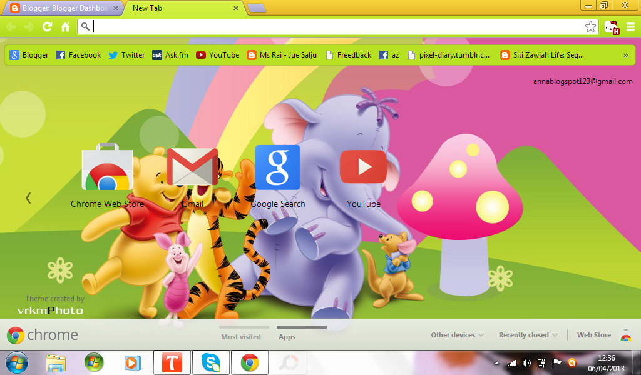Switch to the Apps section
Screen dimensions: 641x375
(287, 337)
